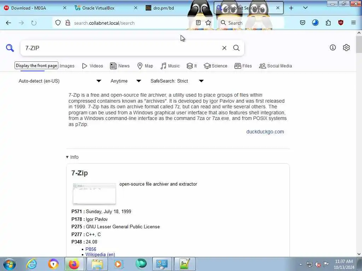Open the Firefox hamburger menu
362x271 pixels.
(x=353, y=23)
